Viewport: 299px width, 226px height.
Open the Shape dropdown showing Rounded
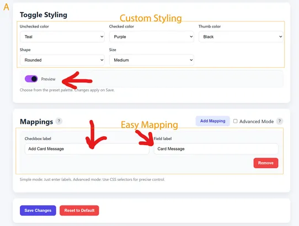[62, 60]
